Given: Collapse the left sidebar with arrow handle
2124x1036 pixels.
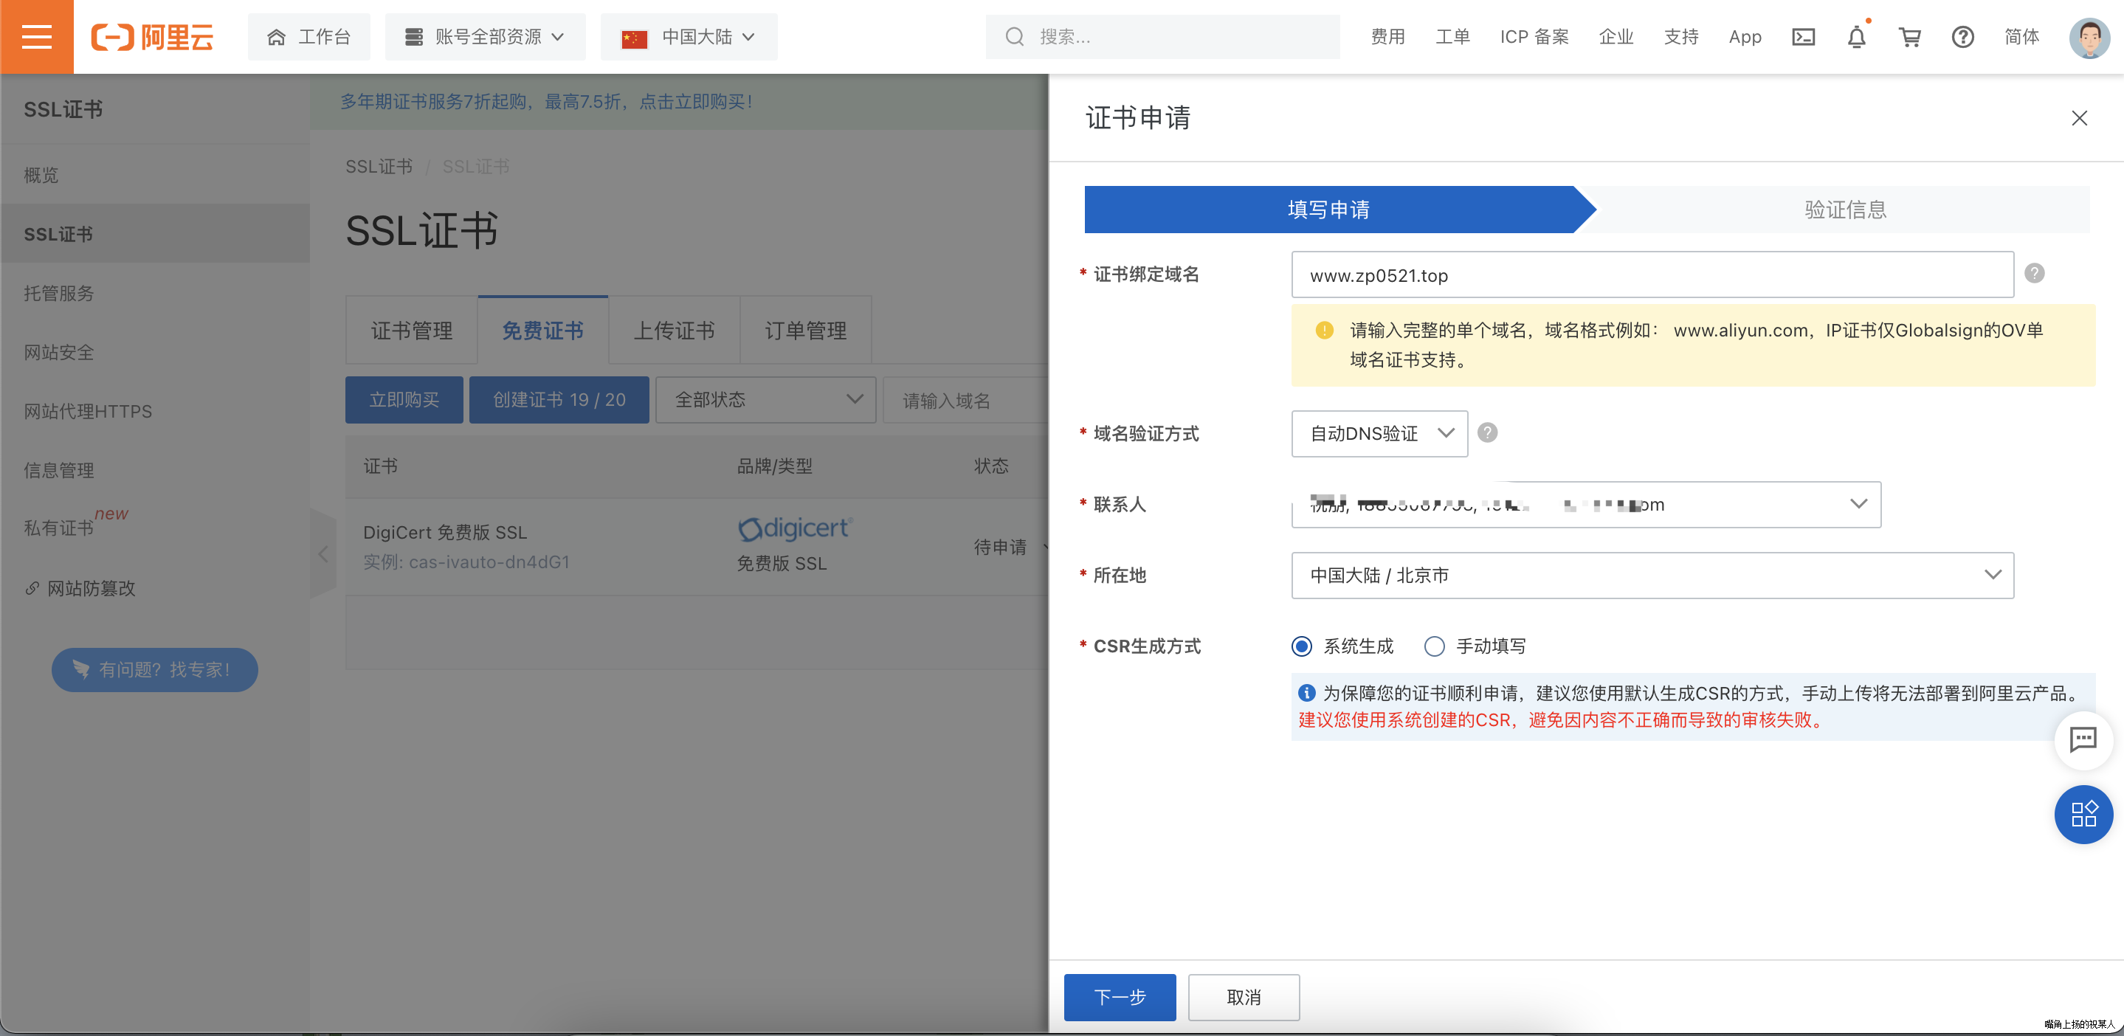Looking at the screenshot, I should [323, 554].
